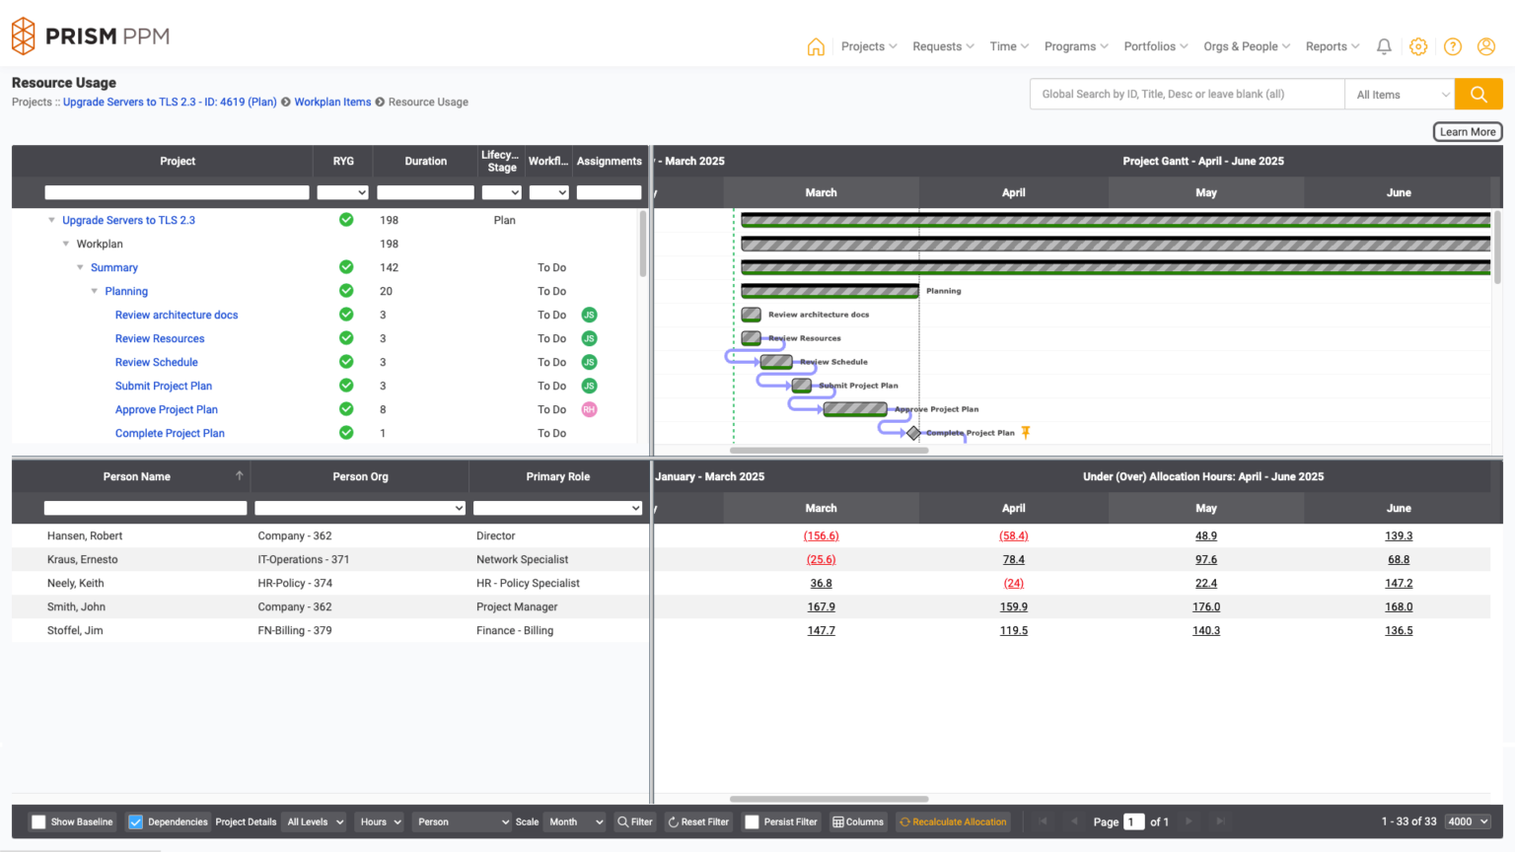Click JS assignment avatar for Review Resources
This screenshot has width=1515, height=852.
click(589, 338)
